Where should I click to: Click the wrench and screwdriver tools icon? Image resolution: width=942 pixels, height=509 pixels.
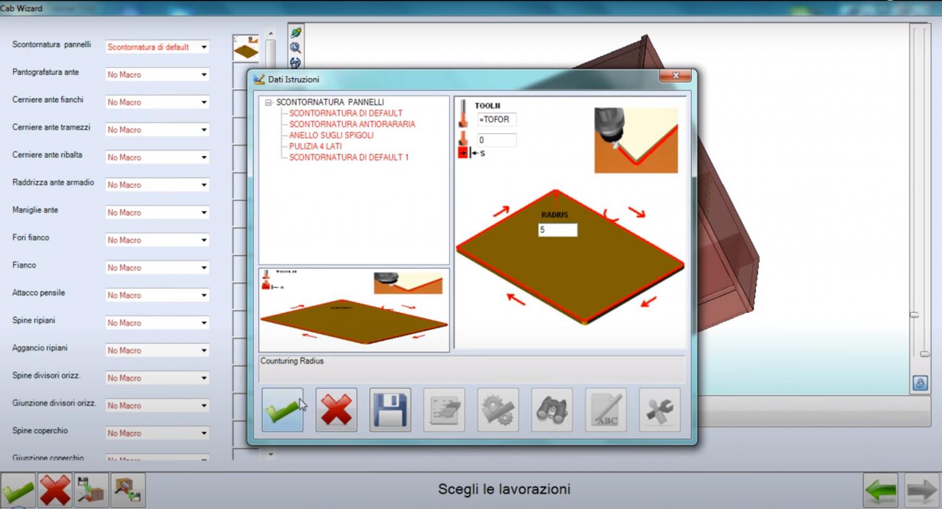coord(659,410)
